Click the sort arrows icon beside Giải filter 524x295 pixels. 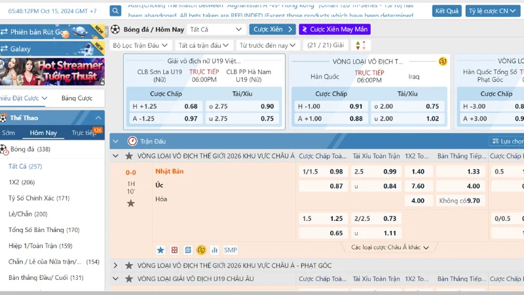click(360, 45)
